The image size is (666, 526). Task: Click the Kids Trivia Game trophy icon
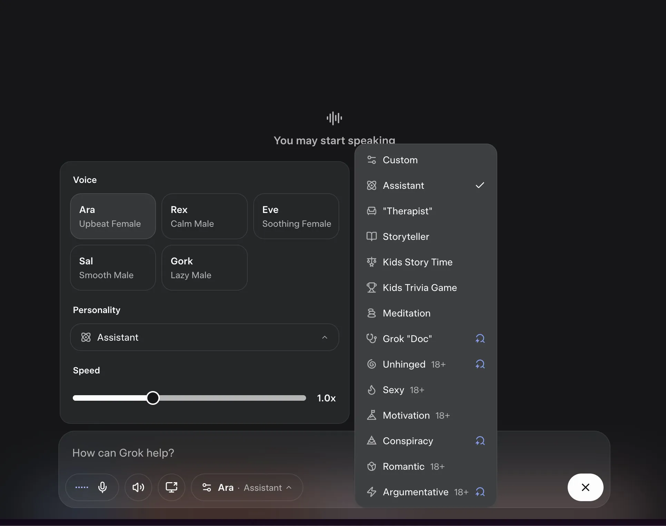click(x=371, y=288)
